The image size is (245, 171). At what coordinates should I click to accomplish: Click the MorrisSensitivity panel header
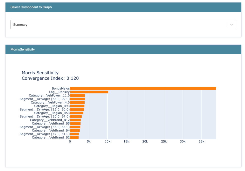coord(123,49)
